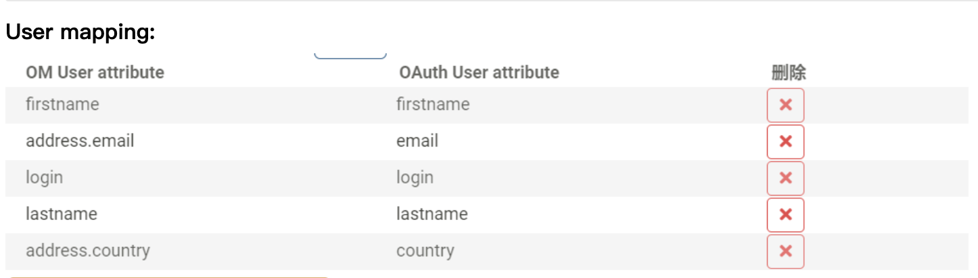Select the firstname cell under OM User attribute
The image size is (978, 278).
(x=62, y=105)
